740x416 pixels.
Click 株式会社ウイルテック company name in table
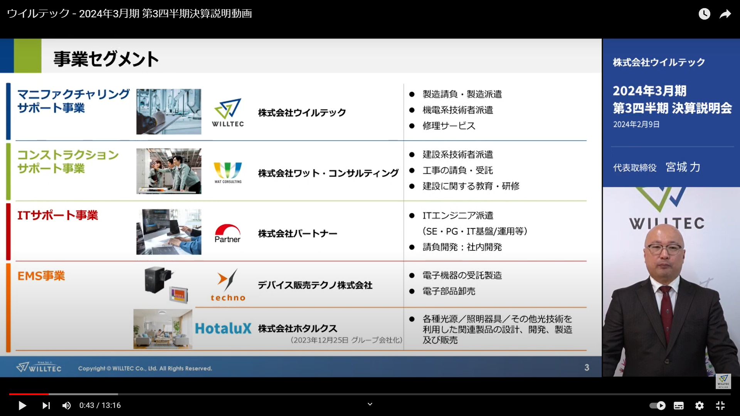click(302, 113)
